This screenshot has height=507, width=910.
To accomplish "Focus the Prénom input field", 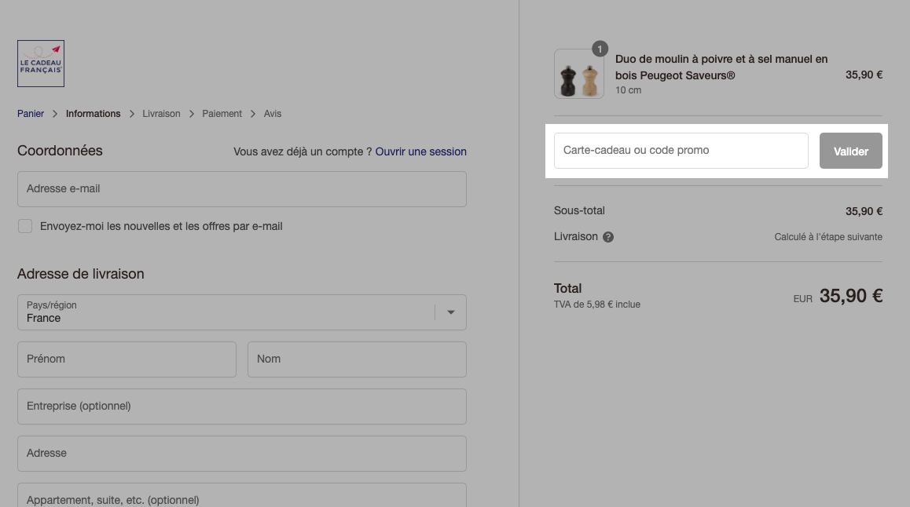I will (x=127, y=359).
